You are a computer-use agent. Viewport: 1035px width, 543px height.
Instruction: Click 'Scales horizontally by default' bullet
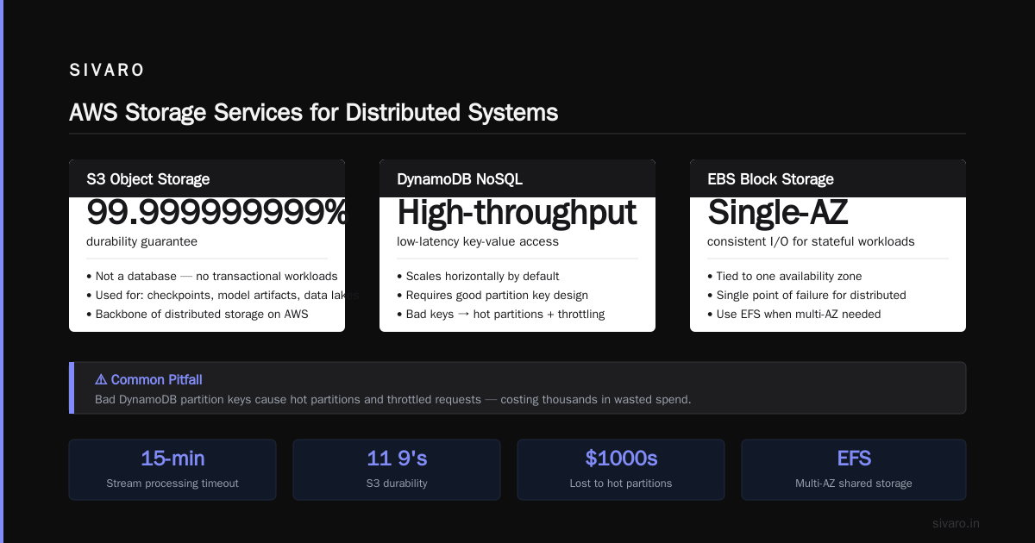[x=478, y=277]
